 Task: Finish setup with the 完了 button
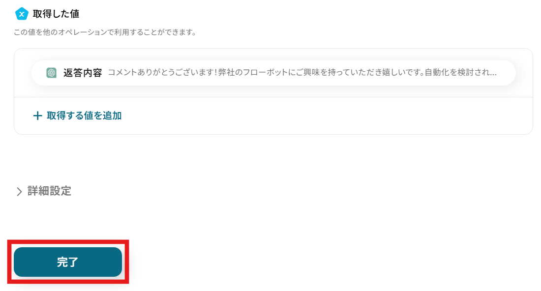[68, 262]
